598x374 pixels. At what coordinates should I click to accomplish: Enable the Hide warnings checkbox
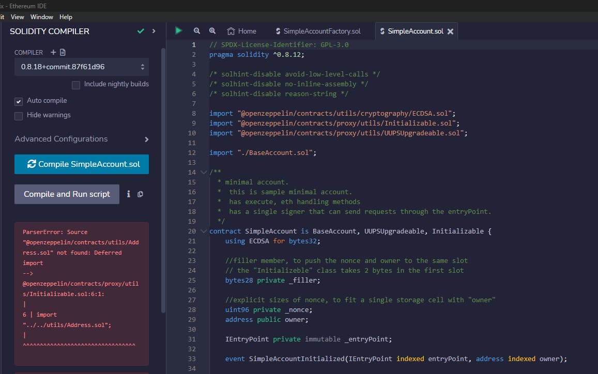(x=19, y=116)
